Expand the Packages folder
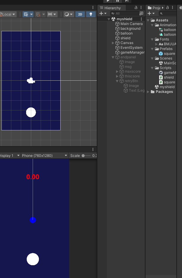Viewport: 182px width, 278px height. click(148, 92)
